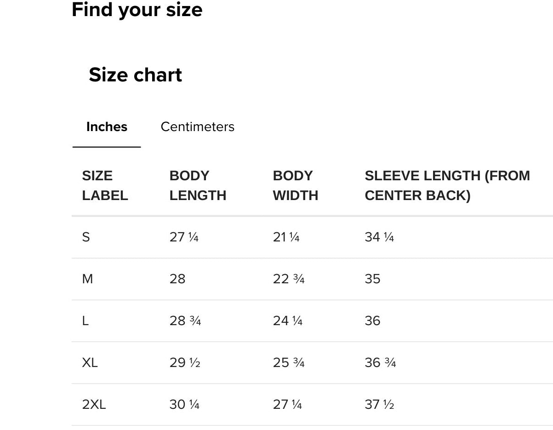The height and width of the screenshot is (430, 553).
Task: Click the sleeve length value for size L
Action: point(372,321)
